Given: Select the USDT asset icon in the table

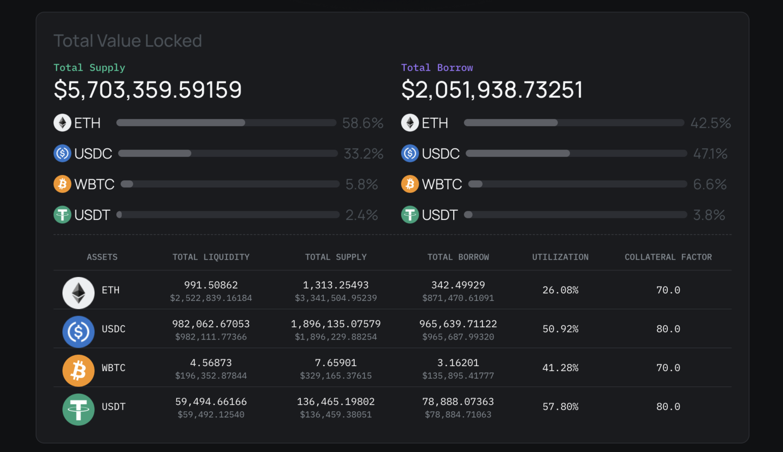Looking at the screenshot, I should click(x=78, y=409).
